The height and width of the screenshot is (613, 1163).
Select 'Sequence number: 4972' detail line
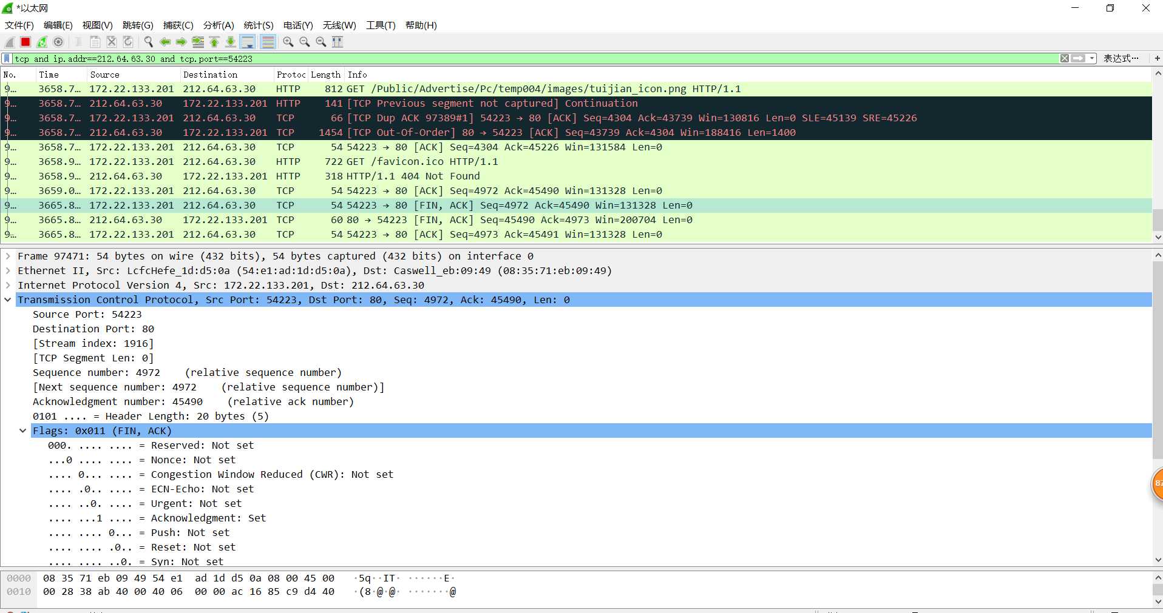(x=187, y=372)
